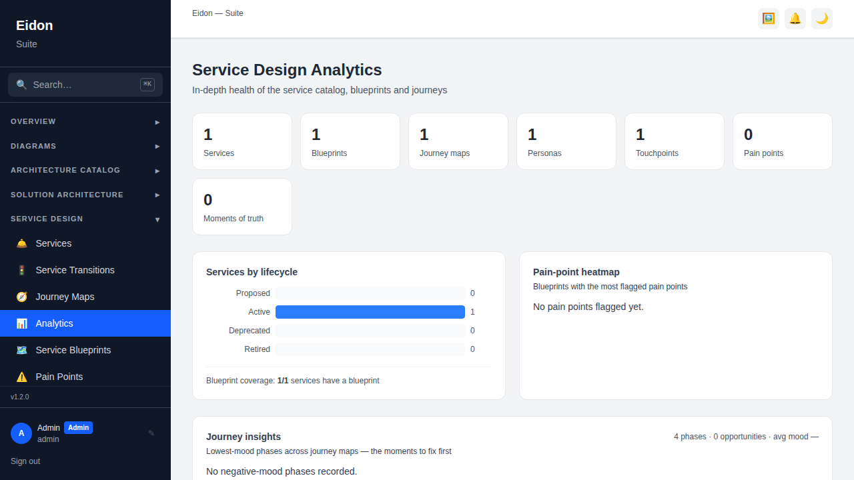Toggle dark mode moon icon
Image resolution: width=854 pixels, height=480 pixels.
(x=822, y=19)
